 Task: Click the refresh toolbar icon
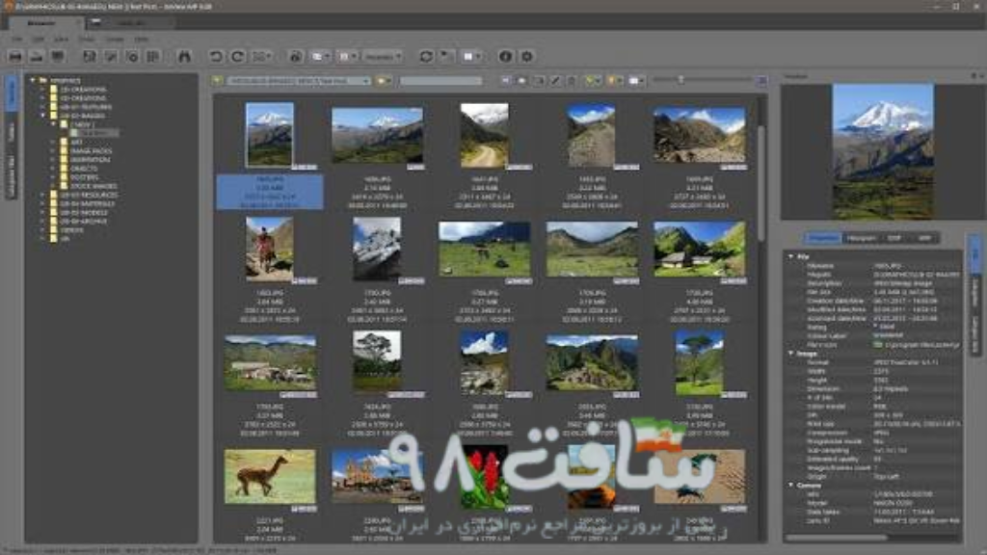426,57
